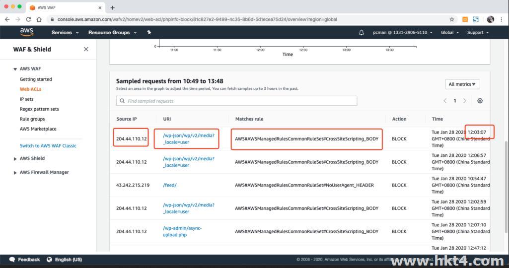Go to next page of sampled requests
The image size is (509, 268).
(464, 101)
